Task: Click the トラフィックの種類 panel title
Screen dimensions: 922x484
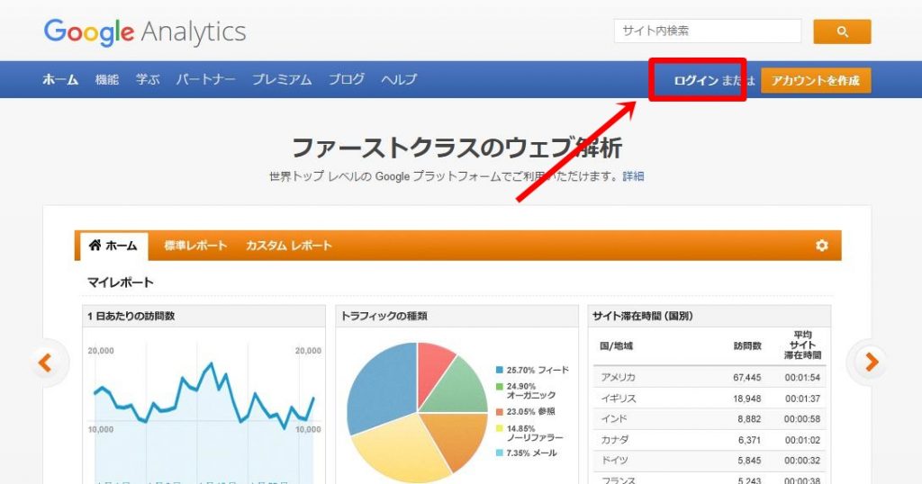Action: pos(384,316)
